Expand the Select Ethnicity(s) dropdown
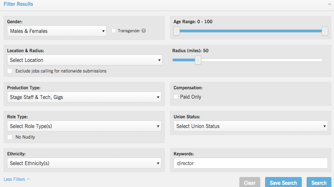Image resolution: width=334 pixels, height=187 pixels. tap(84, 163)
